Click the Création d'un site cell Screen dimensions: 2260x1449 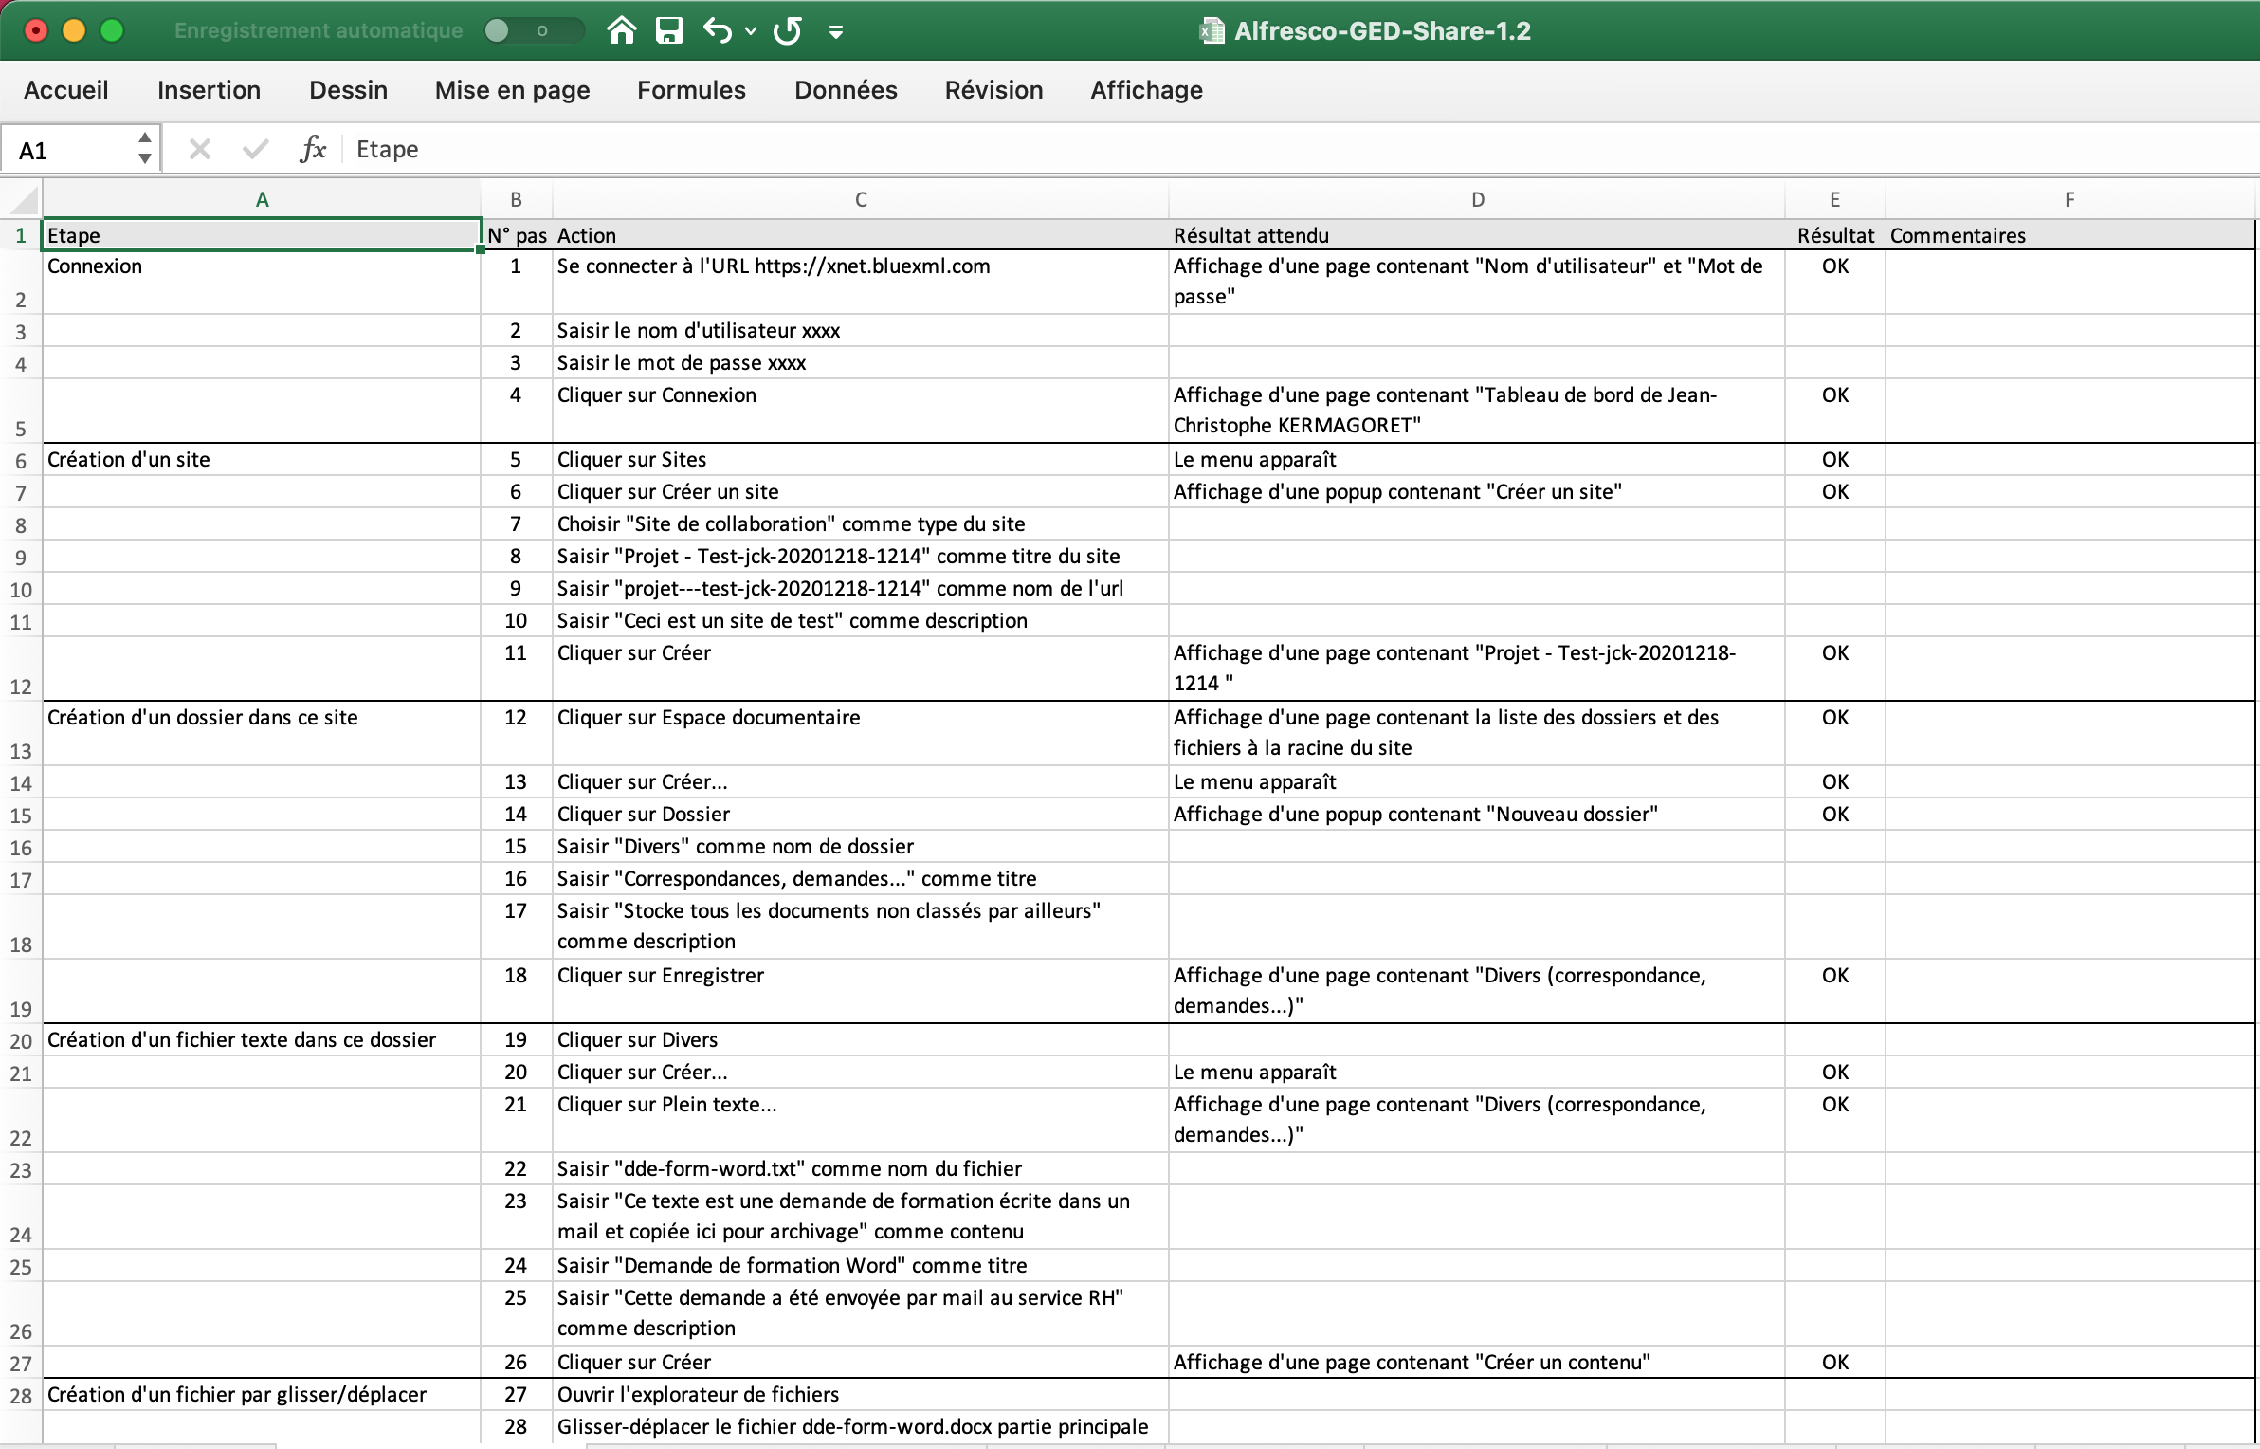[263, 459]
